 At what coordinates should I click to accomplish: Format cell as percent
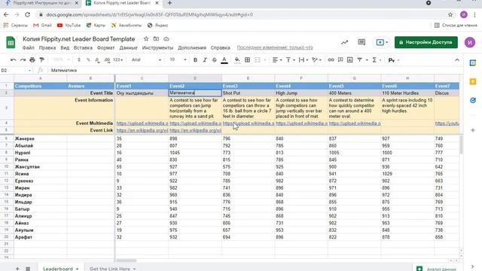click(88, 60)
